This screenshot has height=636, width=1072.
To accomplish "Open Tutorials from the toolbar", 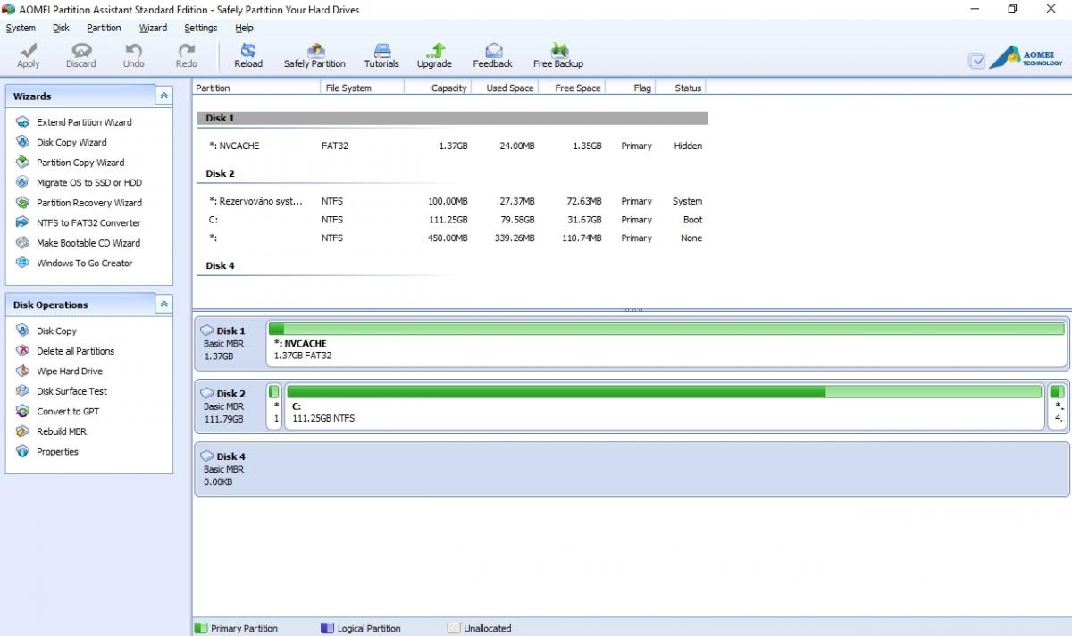I will point(381,55).
